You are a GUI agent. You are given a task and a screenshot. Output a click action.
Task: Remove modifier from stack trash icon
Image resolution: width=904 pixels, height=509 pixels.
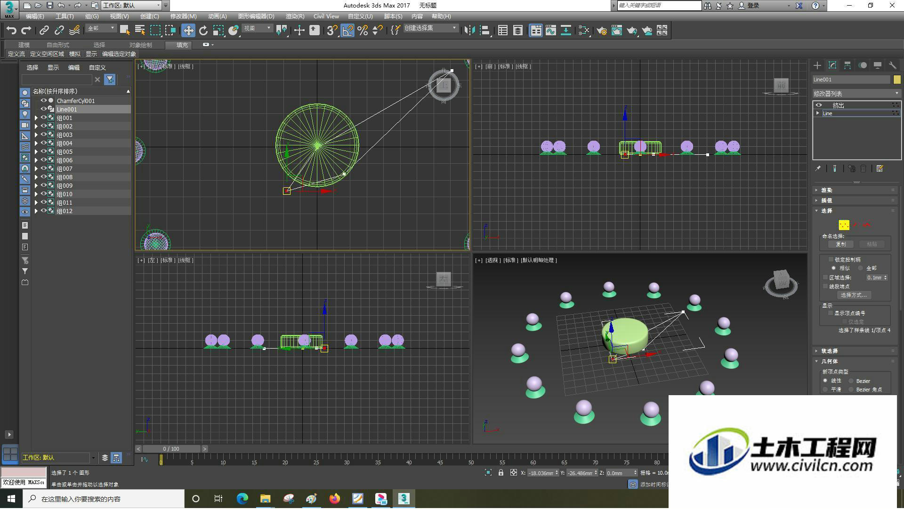864,168
